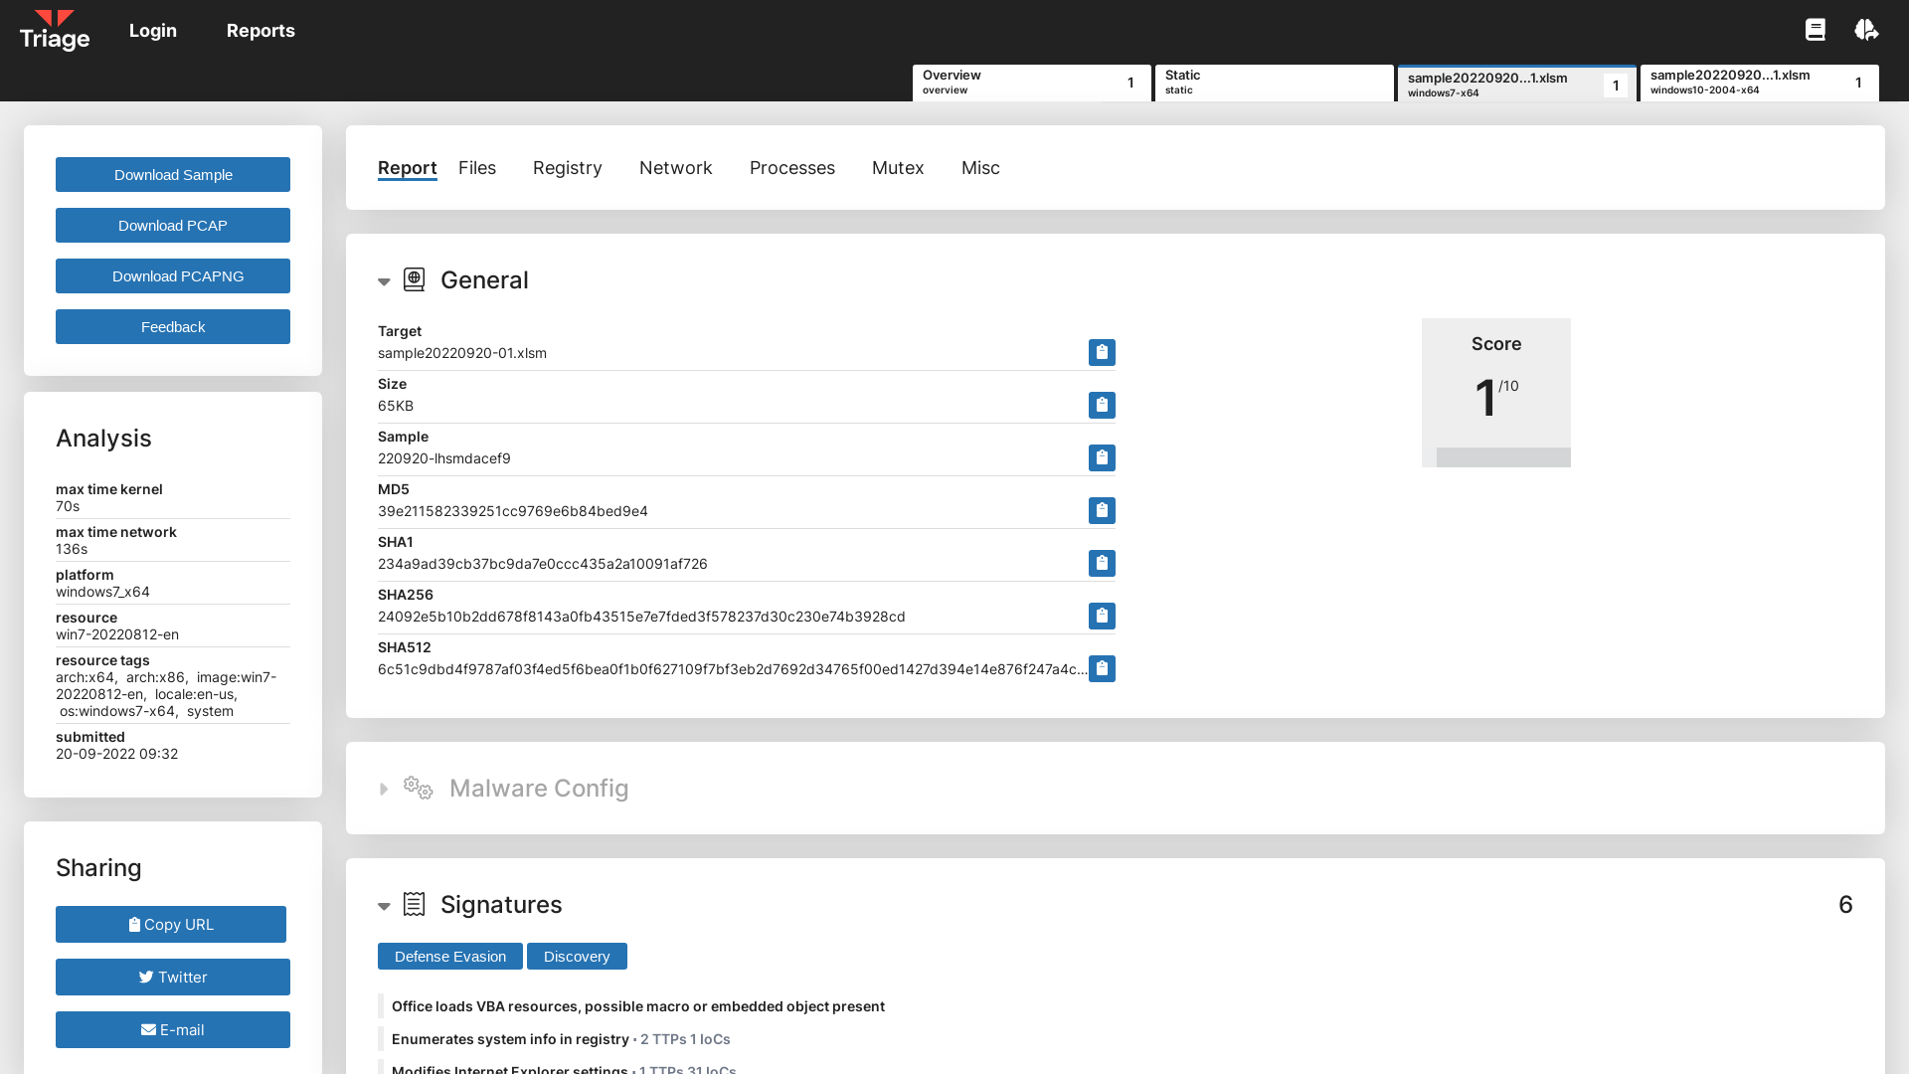The height and width of the screenshot is (1074, 1909).
Task: Share the report on Twitter
Action: [x=172, y=977]
